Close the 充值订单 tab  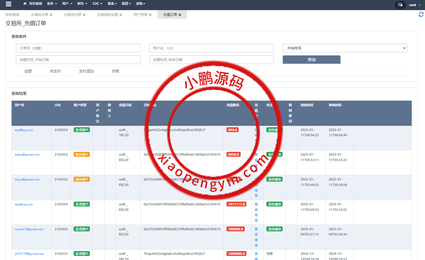click(180, 15)
